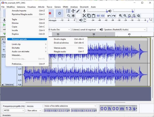The height and width of the screenshot is (117, 154).
Task: Click Fit project to width icon
Action: click(x=134, y=16)
